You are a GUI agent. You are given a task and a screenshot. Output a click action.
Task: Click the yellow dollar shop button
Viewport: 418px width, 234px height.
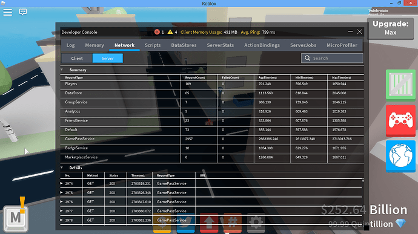(x=162, y=223)
